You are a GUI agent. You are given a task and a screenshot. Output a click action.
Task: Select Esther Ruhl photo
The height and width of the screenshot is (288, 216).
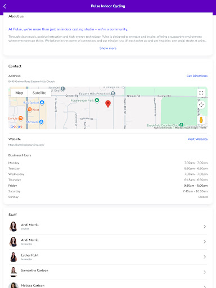click(x=13, y=257)
